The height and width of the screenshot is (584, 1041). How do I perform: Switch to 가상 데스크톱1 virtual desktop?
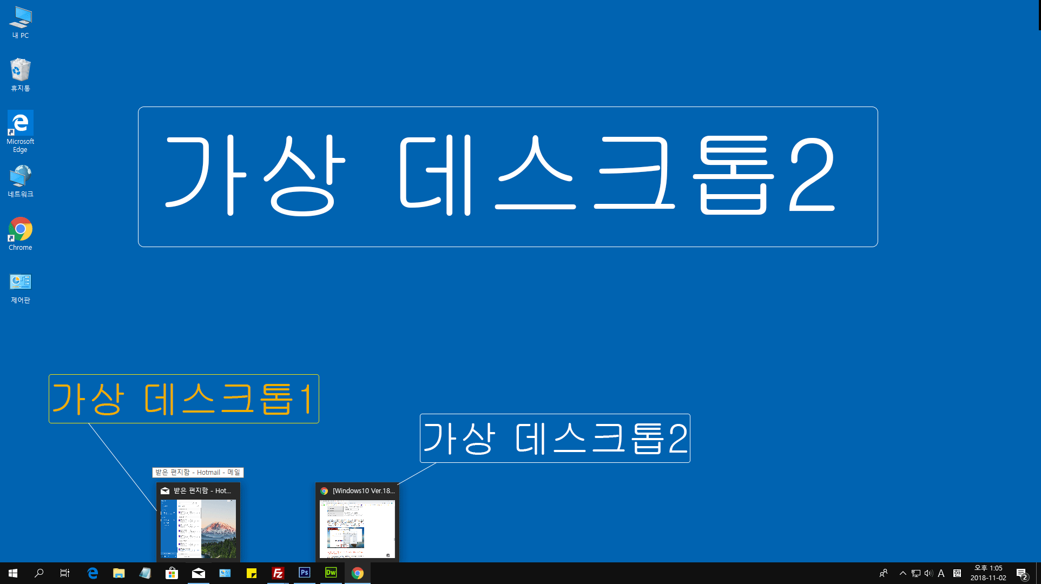198,520
